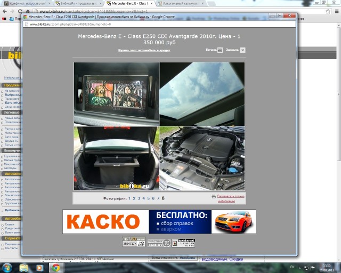Open photo number 7

click(158, 198)
